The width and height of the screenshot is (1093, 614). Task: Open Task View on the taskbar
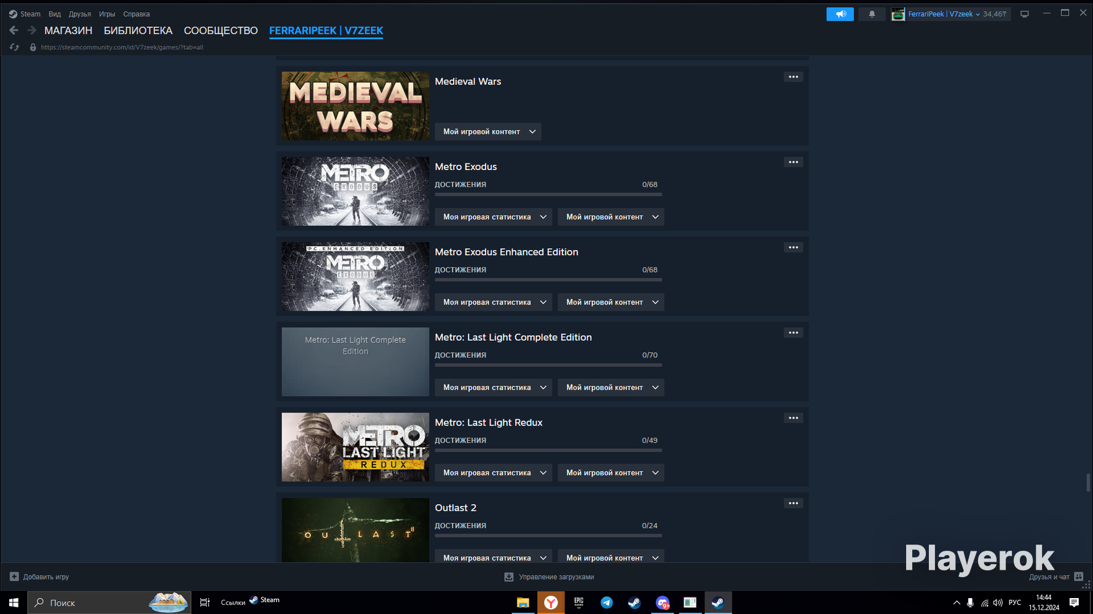(205, 603)
